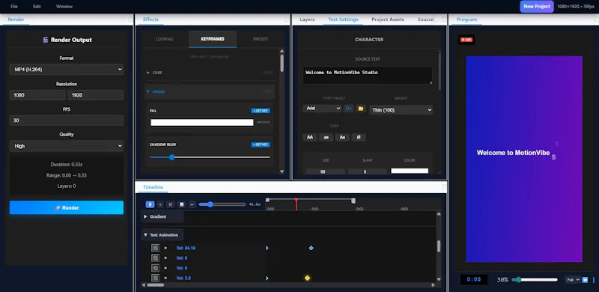Image resolution: width=599 pixels, height=292 pixels.
Task: Select the Keyframes tab in Effects
Action: (213, 39)
